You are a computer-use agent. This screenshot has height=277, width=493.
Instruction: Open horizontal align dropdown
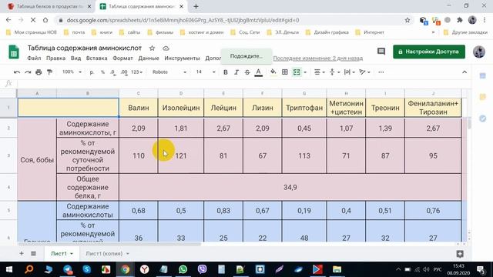[x=319, y=72]
